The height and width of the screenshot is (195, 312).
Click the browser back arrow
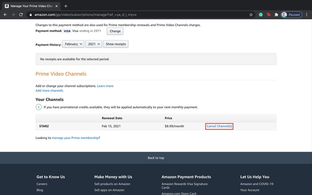(6, 15)
